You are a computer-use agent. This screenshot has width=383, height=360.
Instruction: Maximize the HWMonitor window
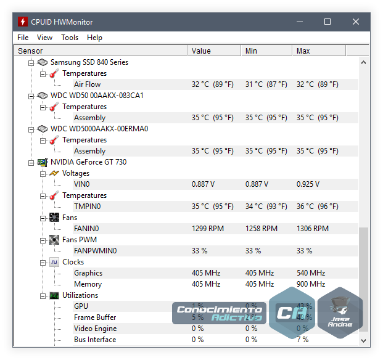pyautogui.click(x=327, y=22)
